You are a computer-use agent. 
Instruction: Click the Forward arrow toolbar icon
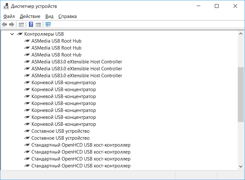[12, 25]
